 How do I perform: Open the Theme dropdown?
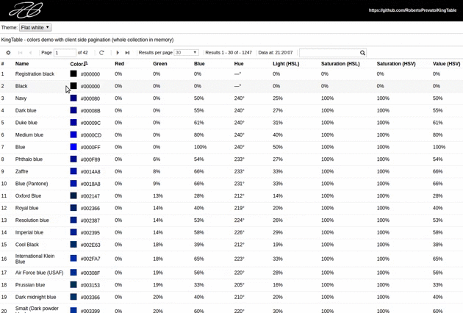tap(35, 27)
